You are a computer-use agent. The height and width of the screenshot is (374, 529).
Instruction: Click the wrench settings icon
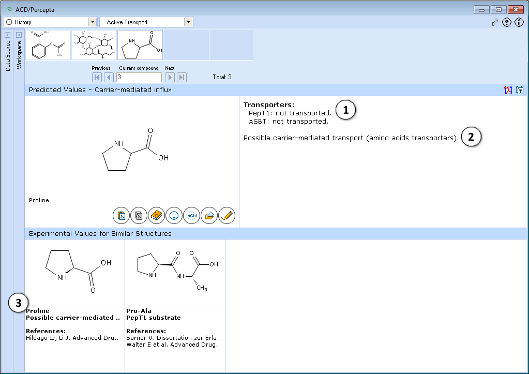tap(494, 23)
